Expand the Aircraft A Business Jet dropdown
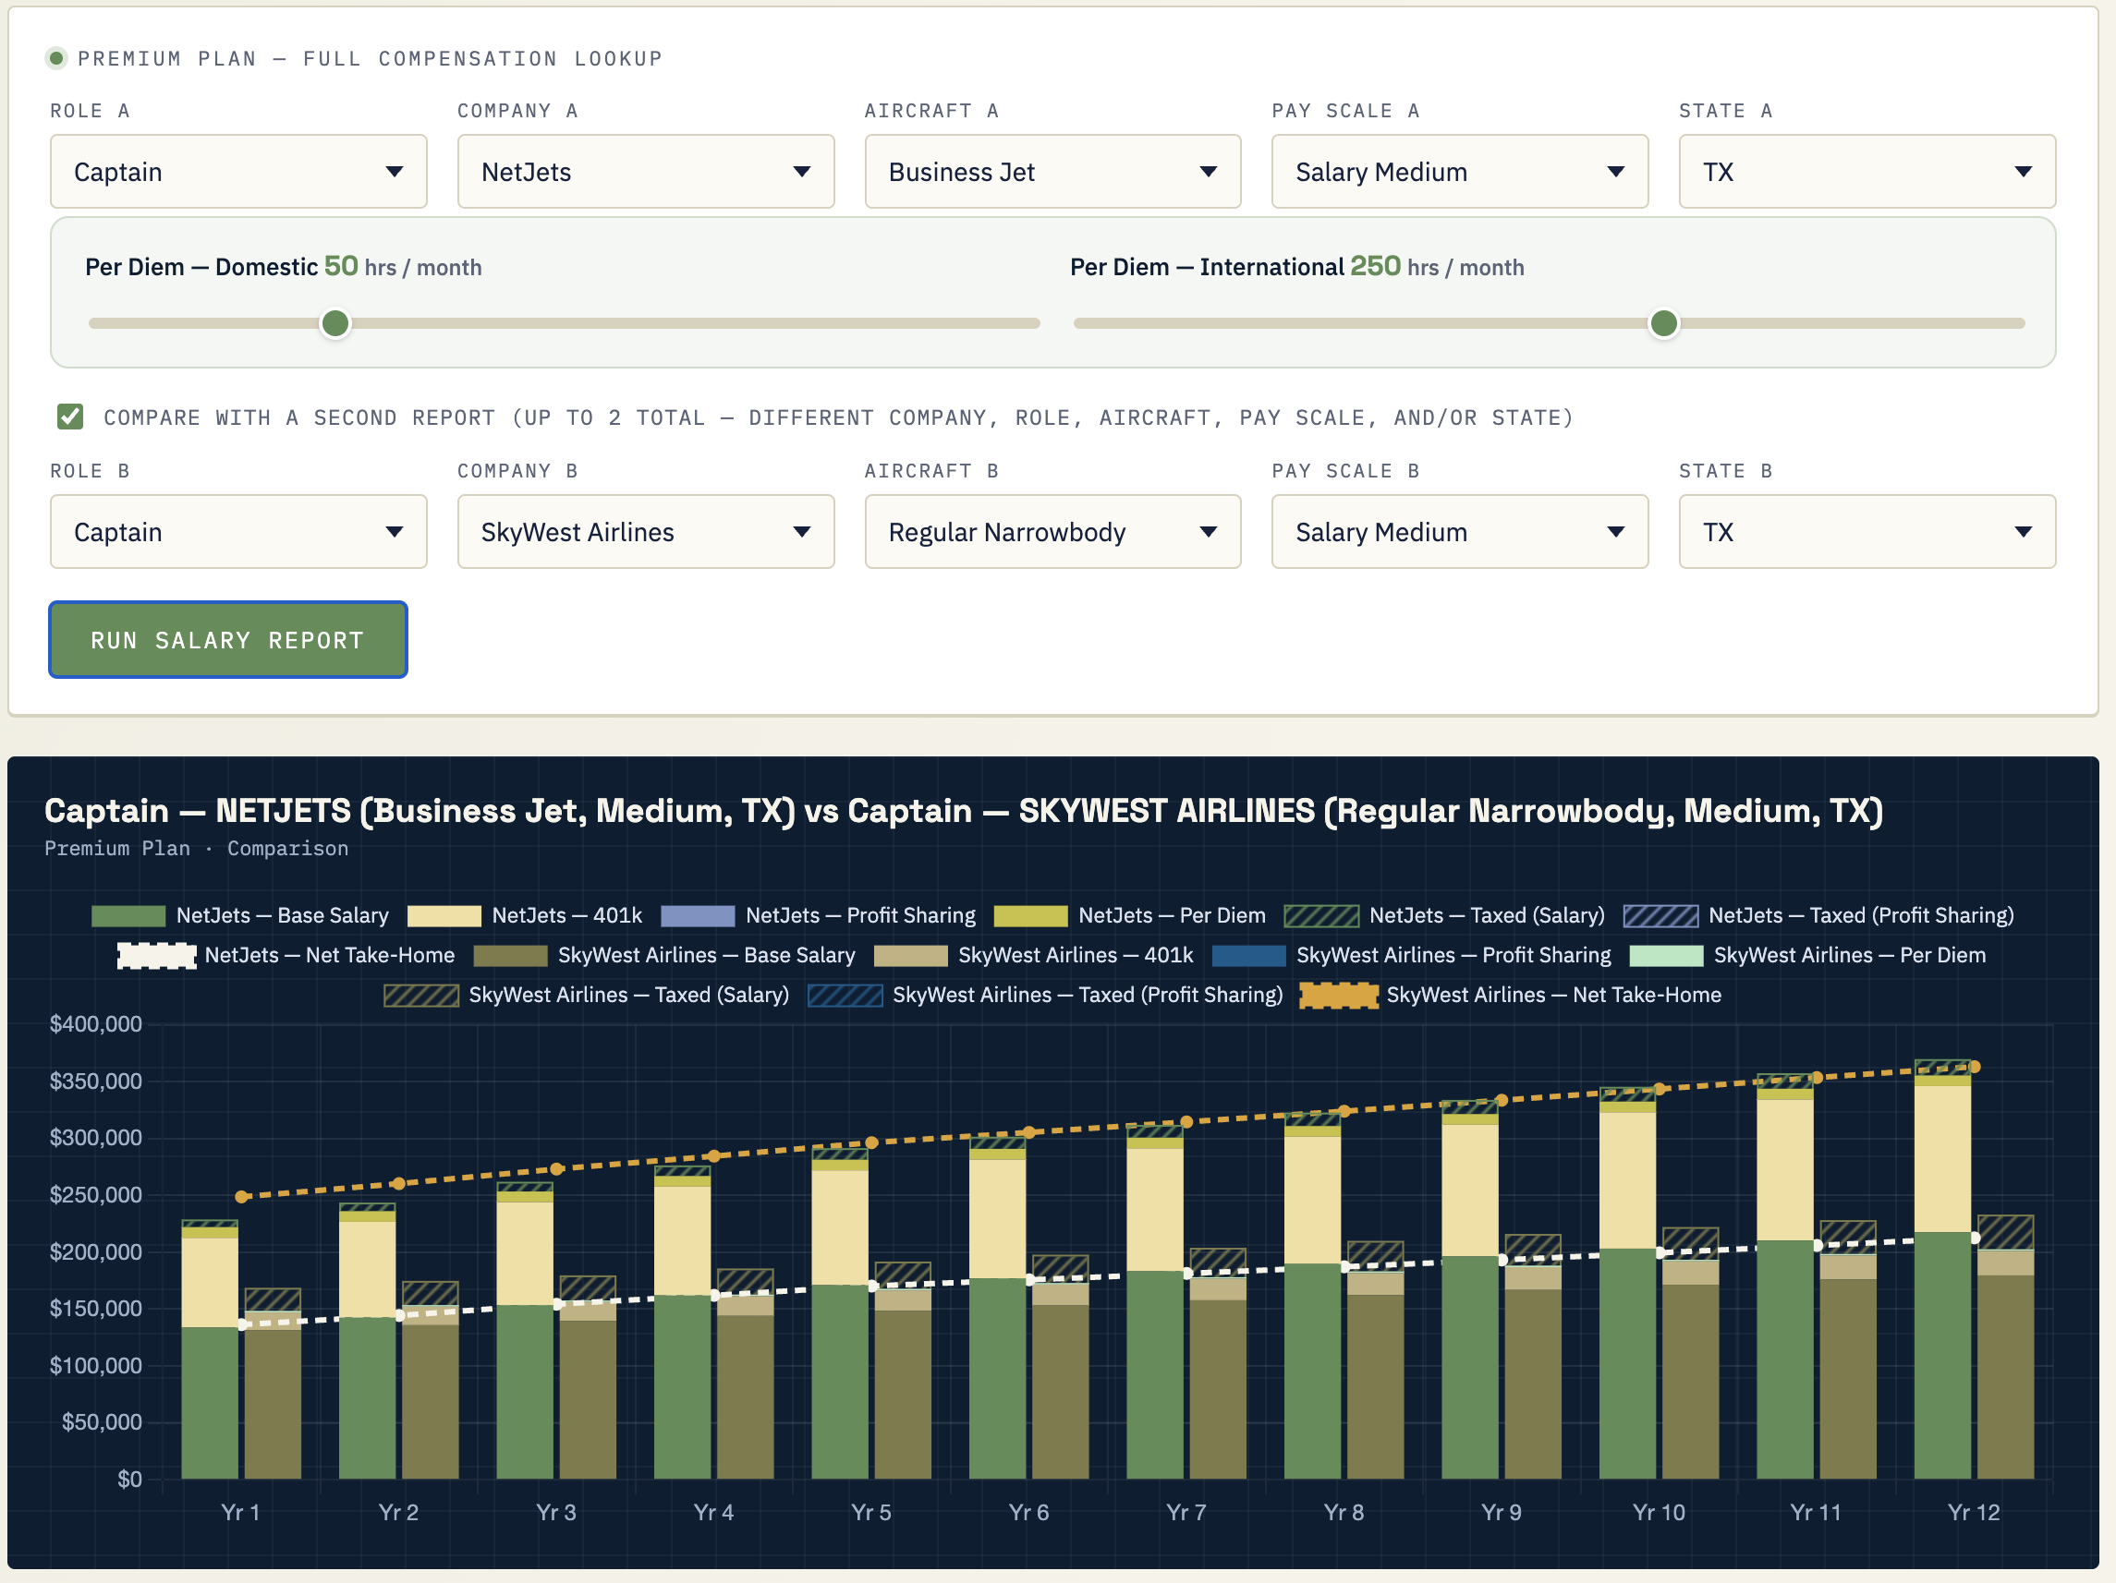 coord(1053,172)
